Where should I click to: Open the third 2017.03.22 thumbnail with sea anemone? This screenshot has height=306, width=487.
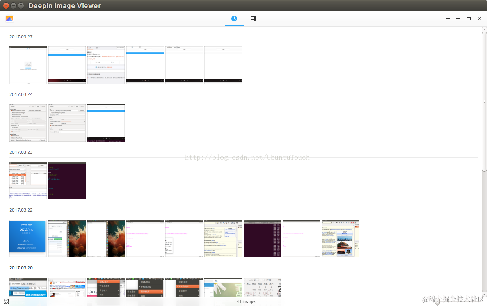(x=106, y=238)
